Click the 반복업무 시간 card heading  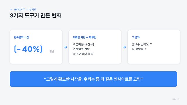21,37
